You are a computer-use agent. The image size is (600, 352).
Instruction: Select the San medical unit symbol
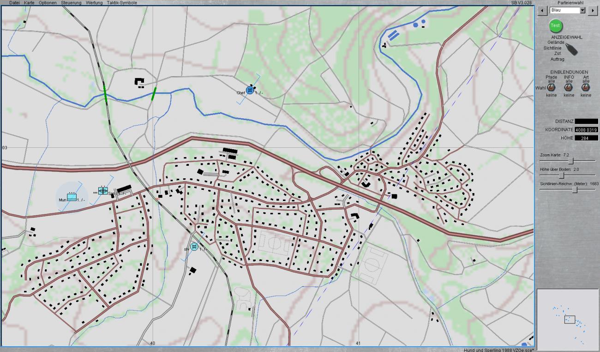pos(103,191)
